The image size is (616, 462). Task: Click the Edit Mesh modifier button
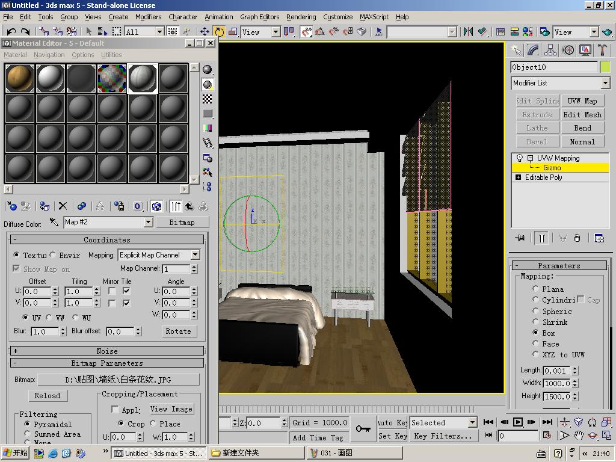tap(582, 114)
